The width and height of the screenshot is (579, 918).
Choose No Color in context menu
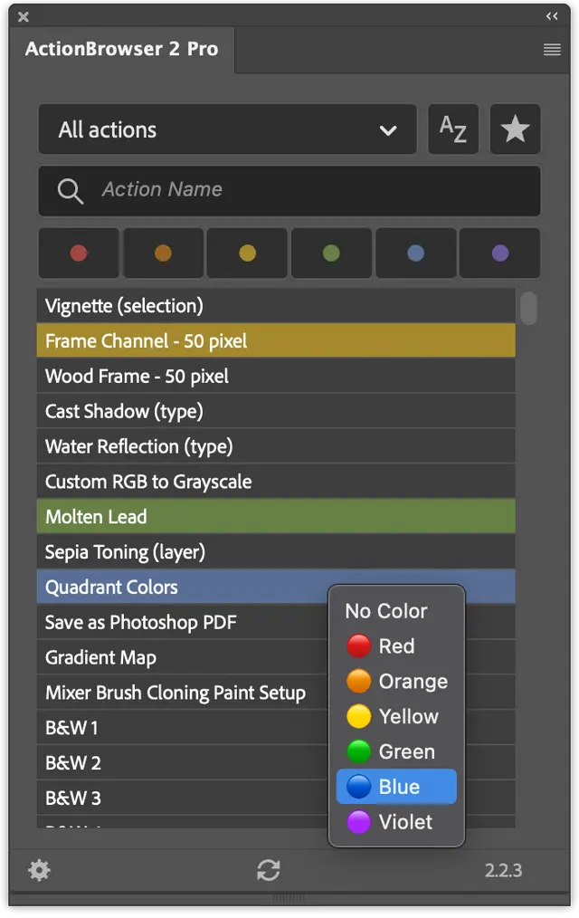click(x=396, y=611)
